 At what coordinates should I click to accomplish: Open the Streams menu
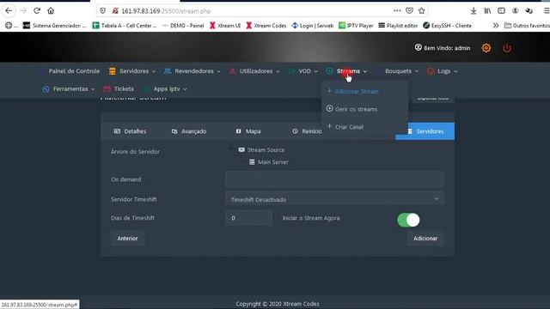click(x=346, y=71)
